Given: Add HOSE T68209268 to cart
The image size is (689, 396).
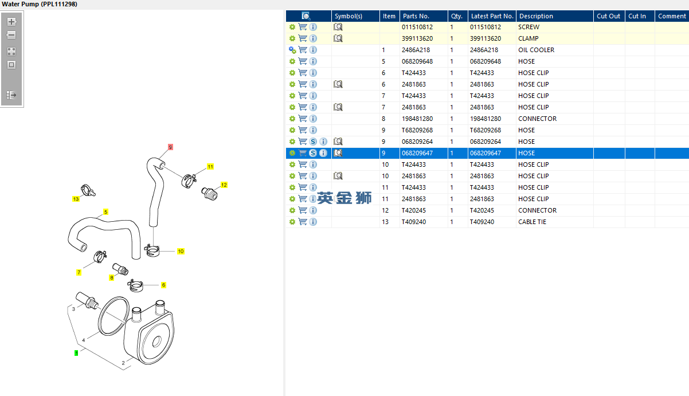Looking at the screenshot, I should tap(303, 130).
